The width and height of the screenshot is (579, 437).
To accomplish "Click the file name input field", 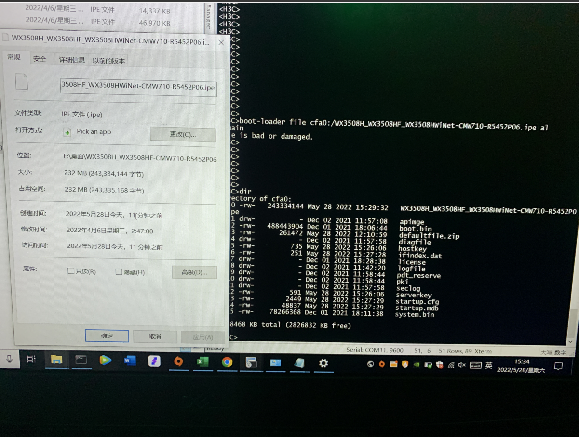I will [x=138, y=87].
